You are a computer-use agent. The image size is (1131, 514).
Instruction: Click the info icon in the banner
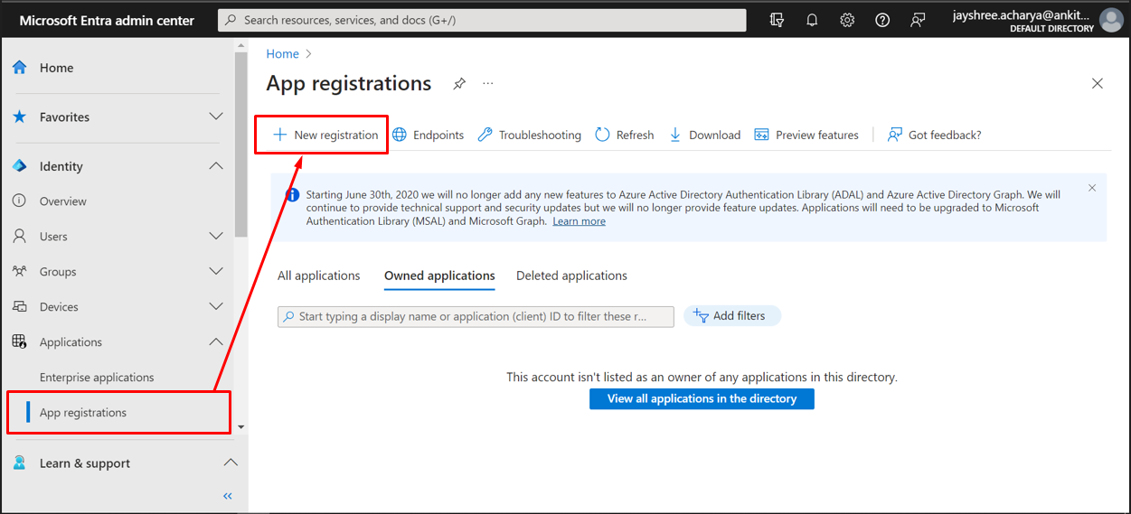point(292,194)
